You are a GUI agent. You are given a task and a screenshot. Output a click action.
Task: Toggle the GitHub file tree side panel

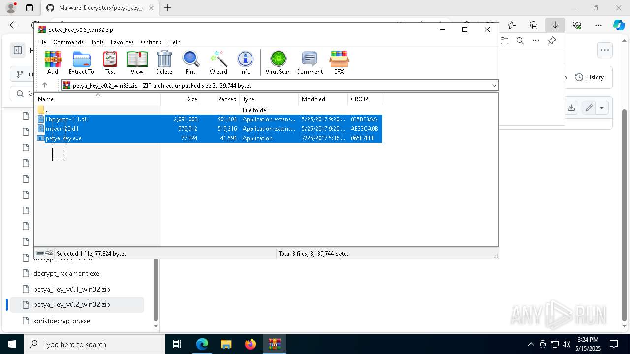point(18,50)
